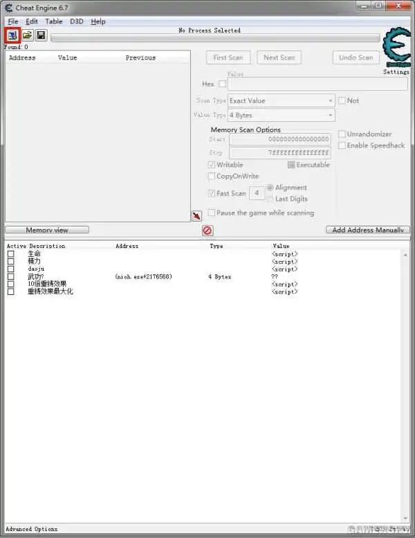Expand the Value Type 4 Bytes dropdown
The height and width of the screenshot is (538, 415).
point(281,115)
